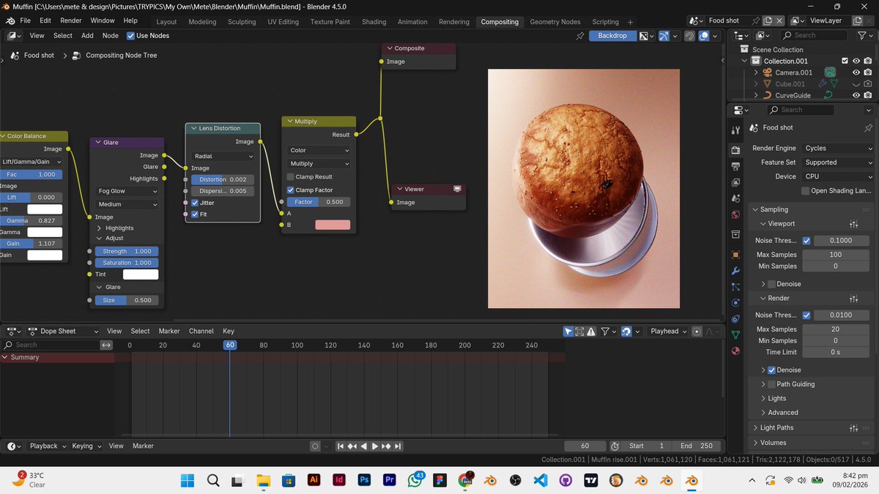Uncheck Fit in Lens Distortion node
The image size is (879, 494).
pyautogui.click(x=195, y=214)
